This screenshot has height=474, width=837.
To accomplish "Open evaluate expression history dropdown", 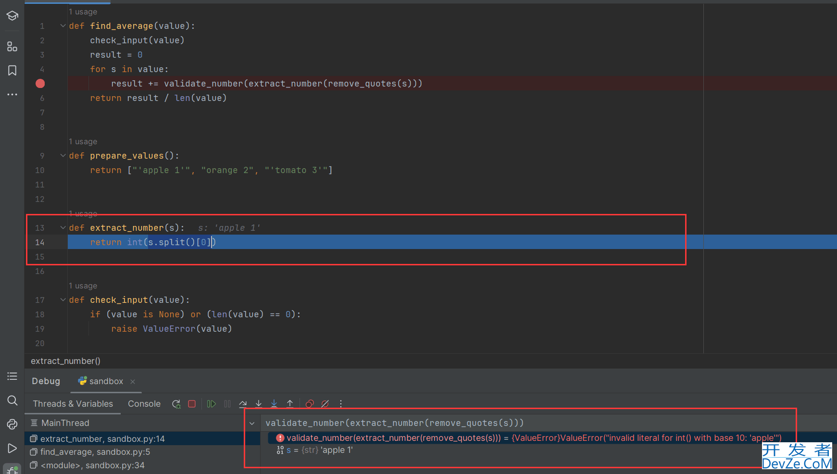I will (x=252, y=424).
